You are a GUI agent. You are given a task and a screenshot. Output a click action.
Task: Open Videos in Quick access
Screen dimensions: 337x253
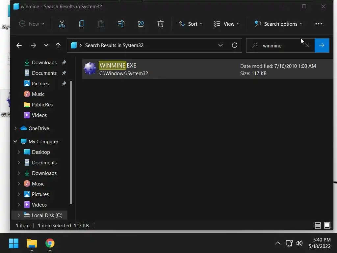[x=39, y=115]
